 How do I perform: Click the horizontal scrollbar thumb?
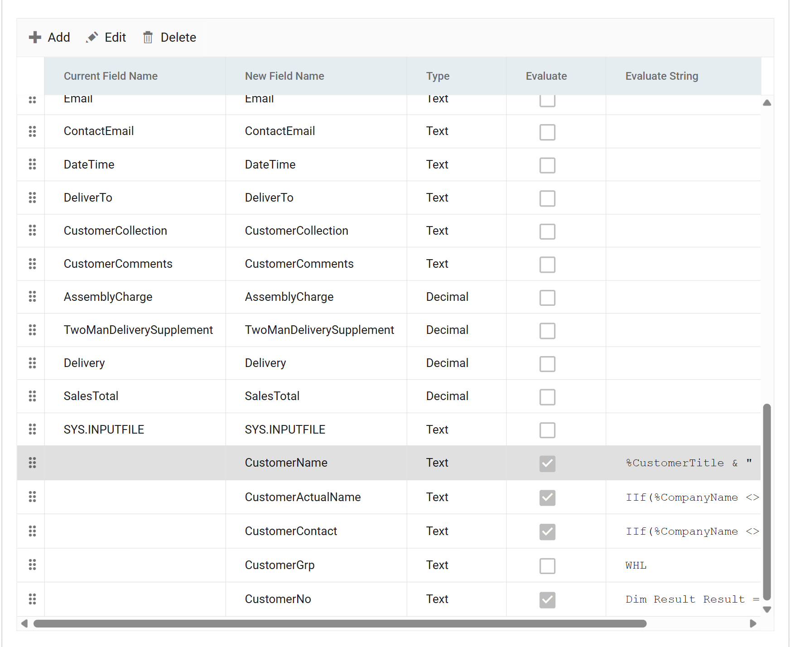point(340,623)
